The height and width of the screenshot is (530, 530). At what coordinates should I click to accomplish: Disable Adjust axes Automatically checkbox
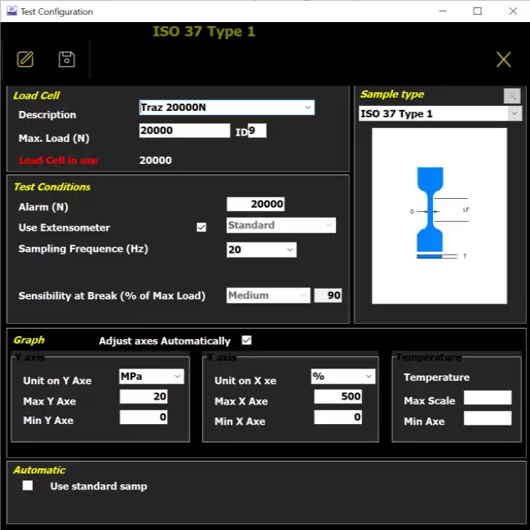point(247,340)
